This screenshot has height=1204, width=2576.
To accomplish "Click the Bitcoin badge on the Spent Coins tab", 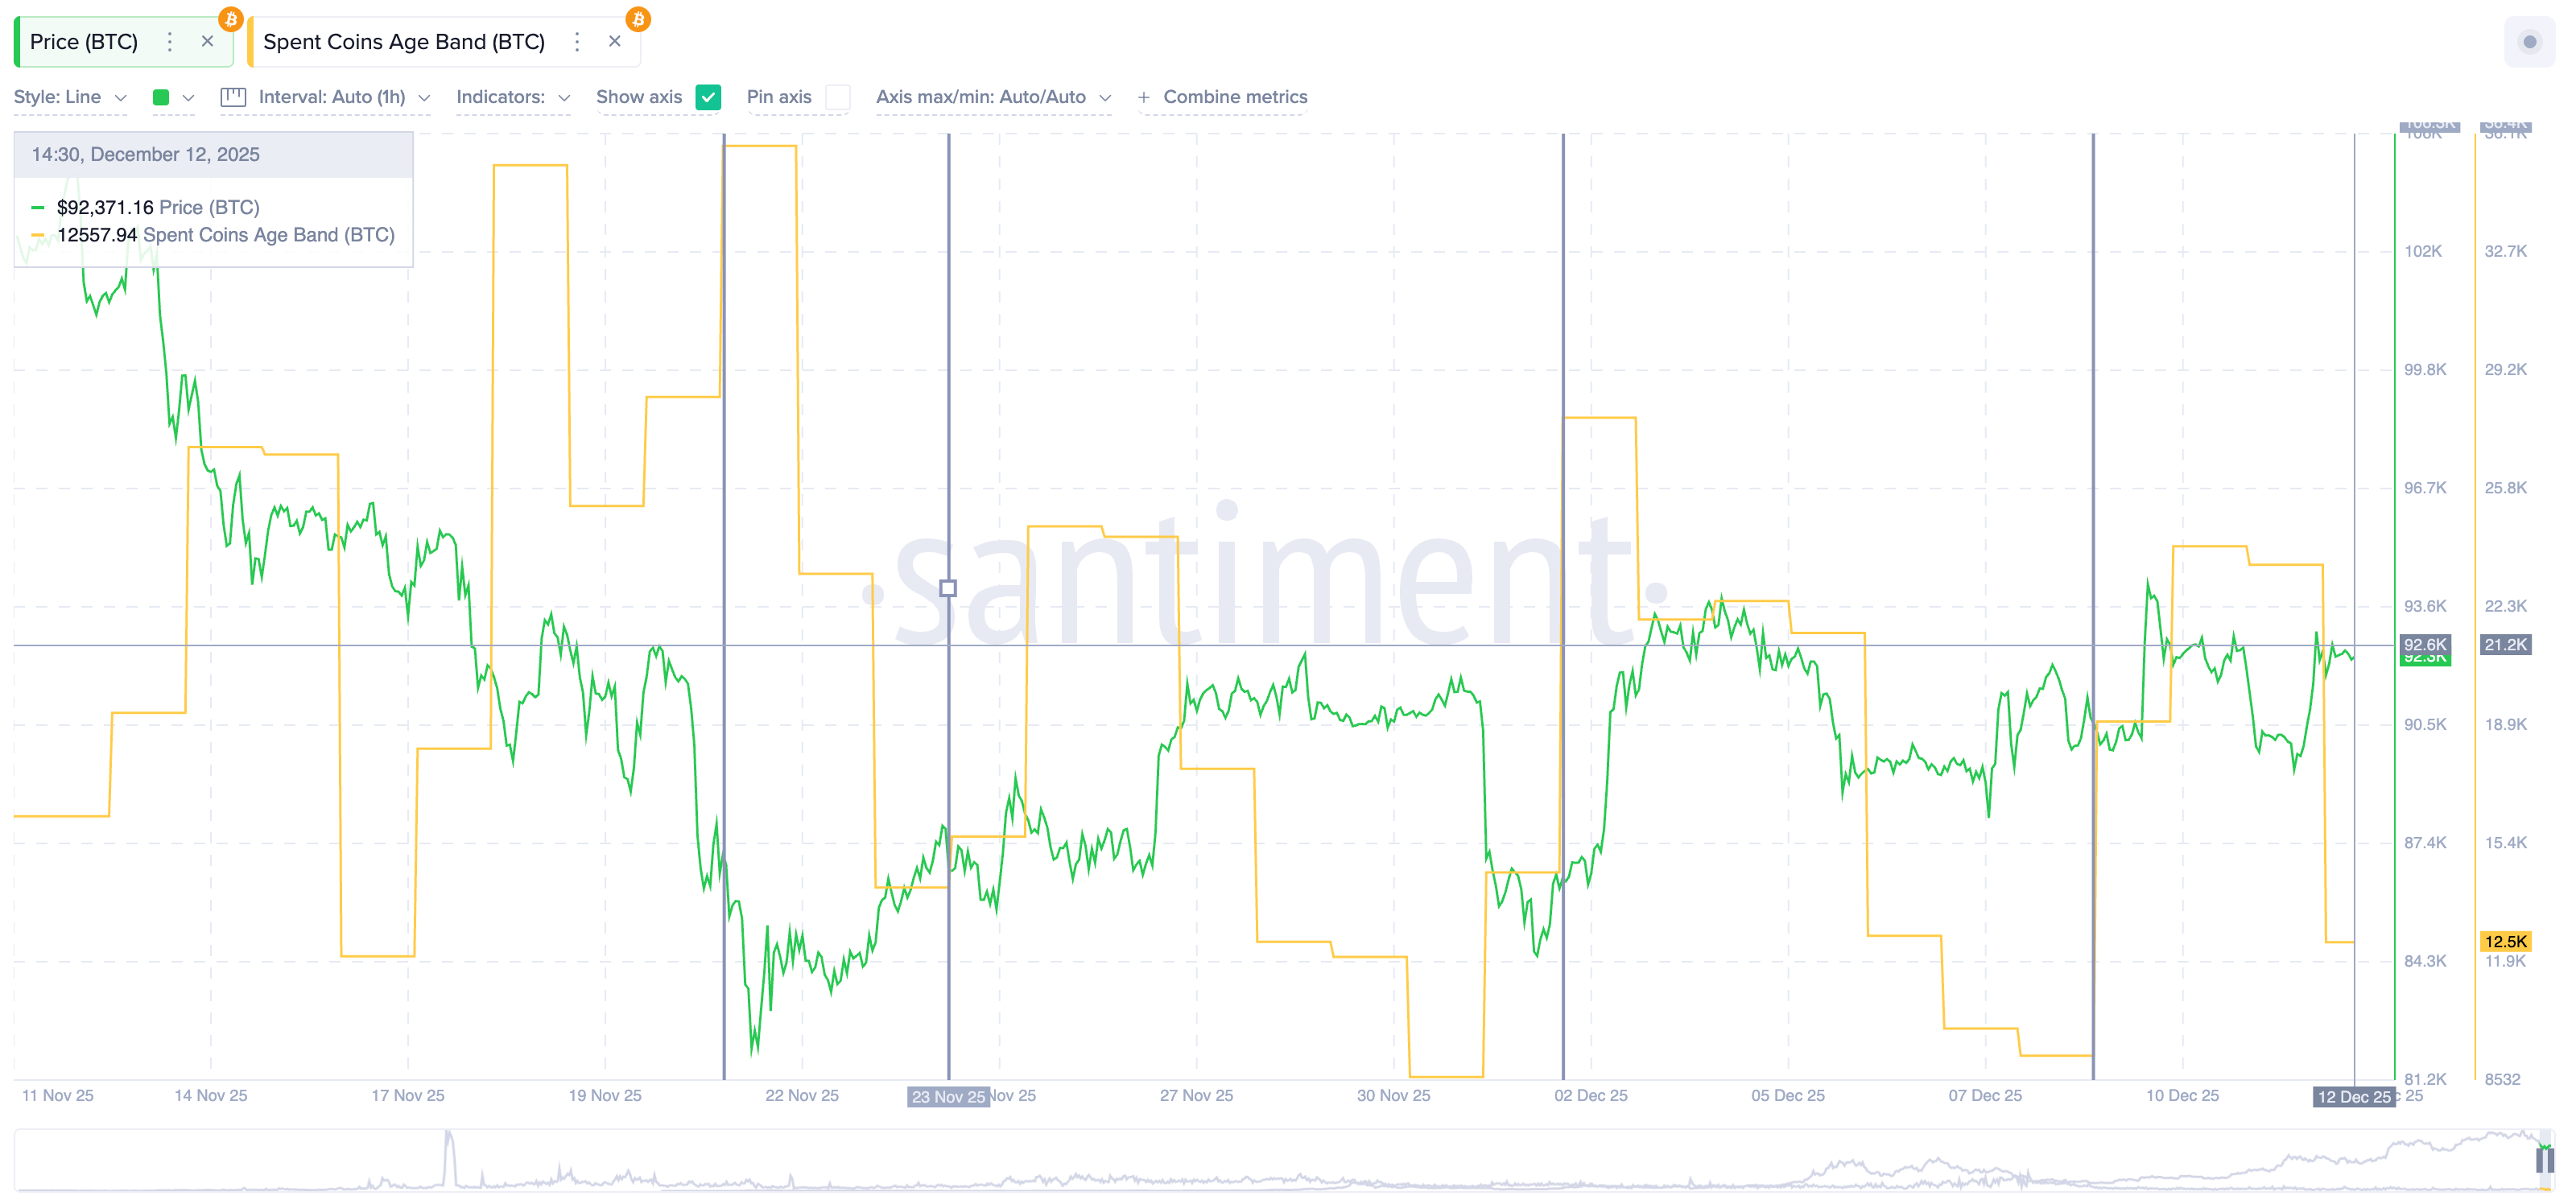I will click(x=638, y=19).
